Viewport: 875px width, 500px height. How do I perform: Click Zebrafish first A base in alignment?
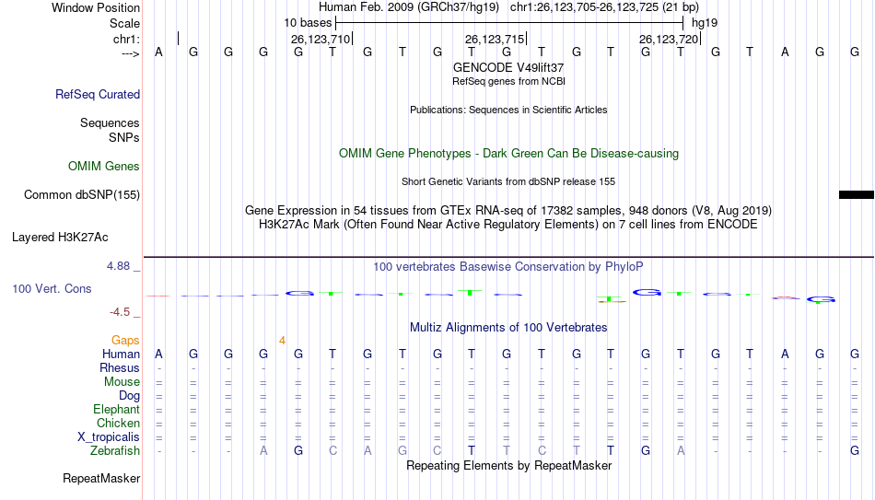pyautogui.click(x=263, y=451)
